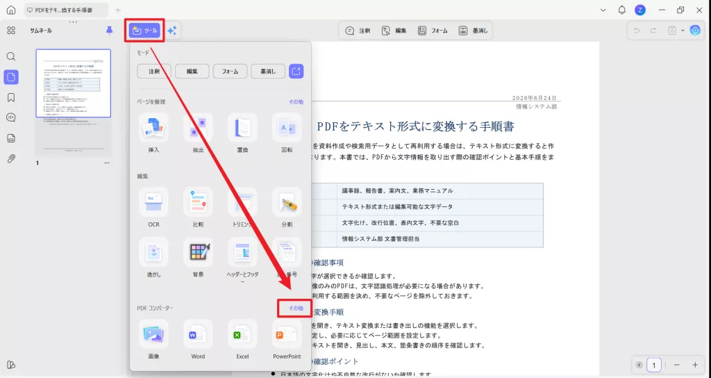
Task: Add a new tab with the plus
Action: (x=118, y=10)
